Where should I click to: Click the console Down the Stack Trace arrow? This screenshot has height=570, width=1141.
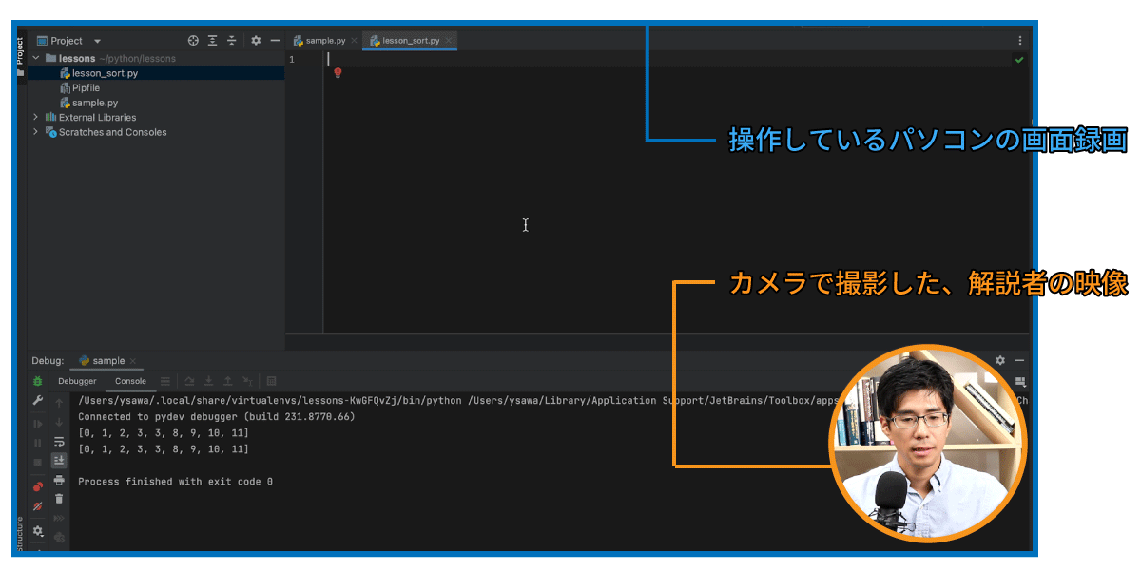click(x=59, y=422)
